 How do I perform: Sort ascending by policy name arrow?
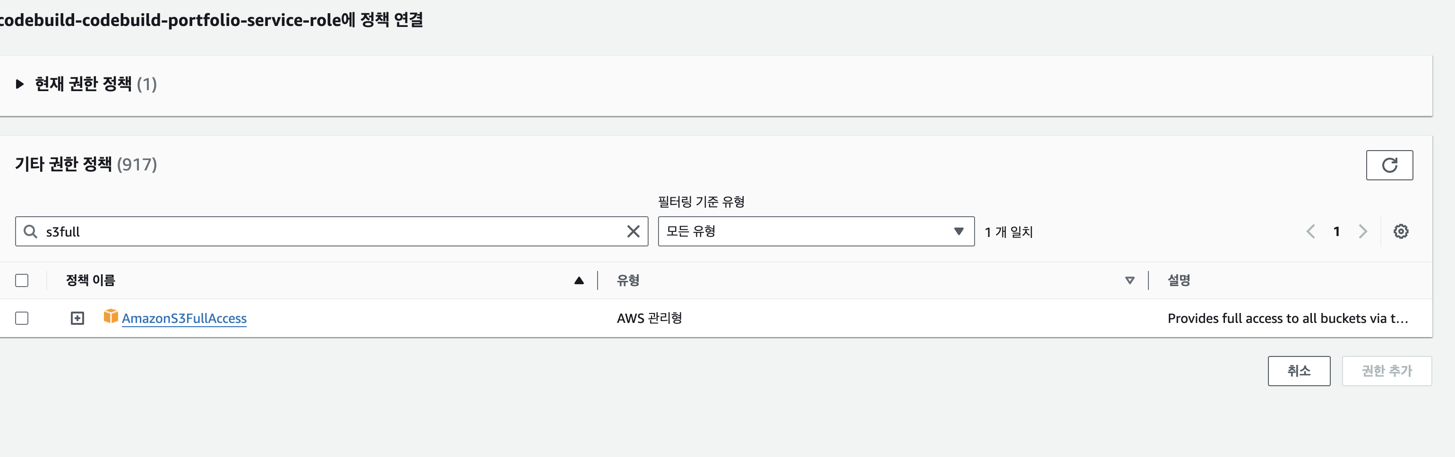[x=578, y=280]
